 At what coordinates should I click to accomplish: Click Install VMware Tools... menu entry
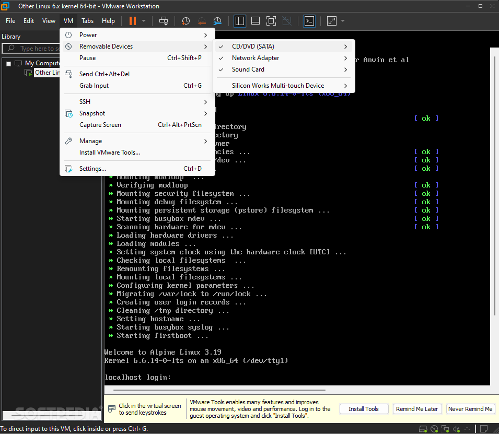pyautogui.click(x=137, y=153)
